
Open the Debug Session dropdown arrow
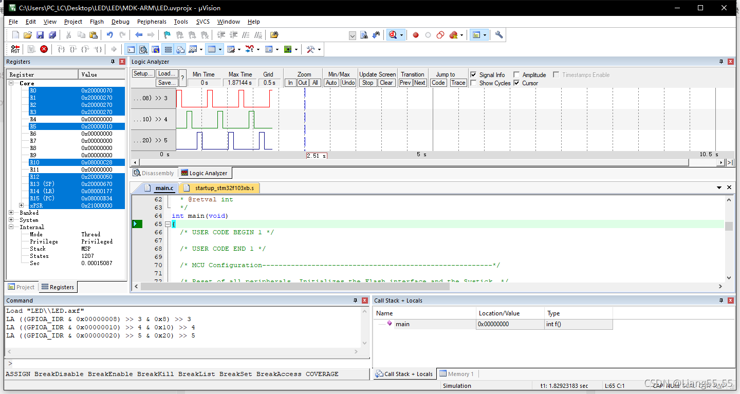click(x=401, y=35)
